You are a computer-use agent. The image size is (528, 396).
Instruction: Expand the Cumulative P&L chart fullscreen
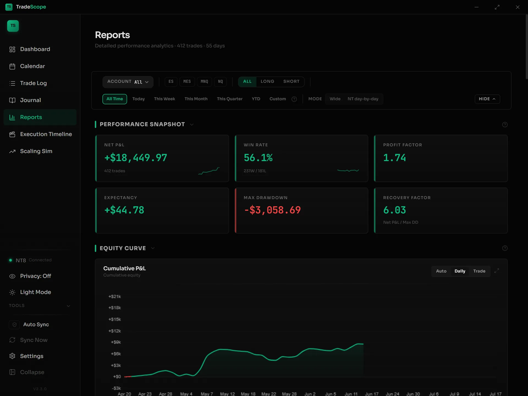pos(496,271)
